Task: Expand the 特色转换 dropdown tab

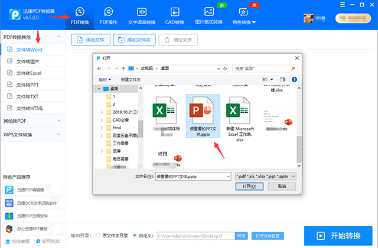Action: point(244,16)
